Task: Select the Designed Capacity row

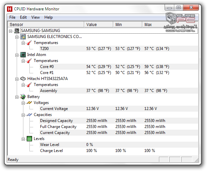Action: (119, 121)
